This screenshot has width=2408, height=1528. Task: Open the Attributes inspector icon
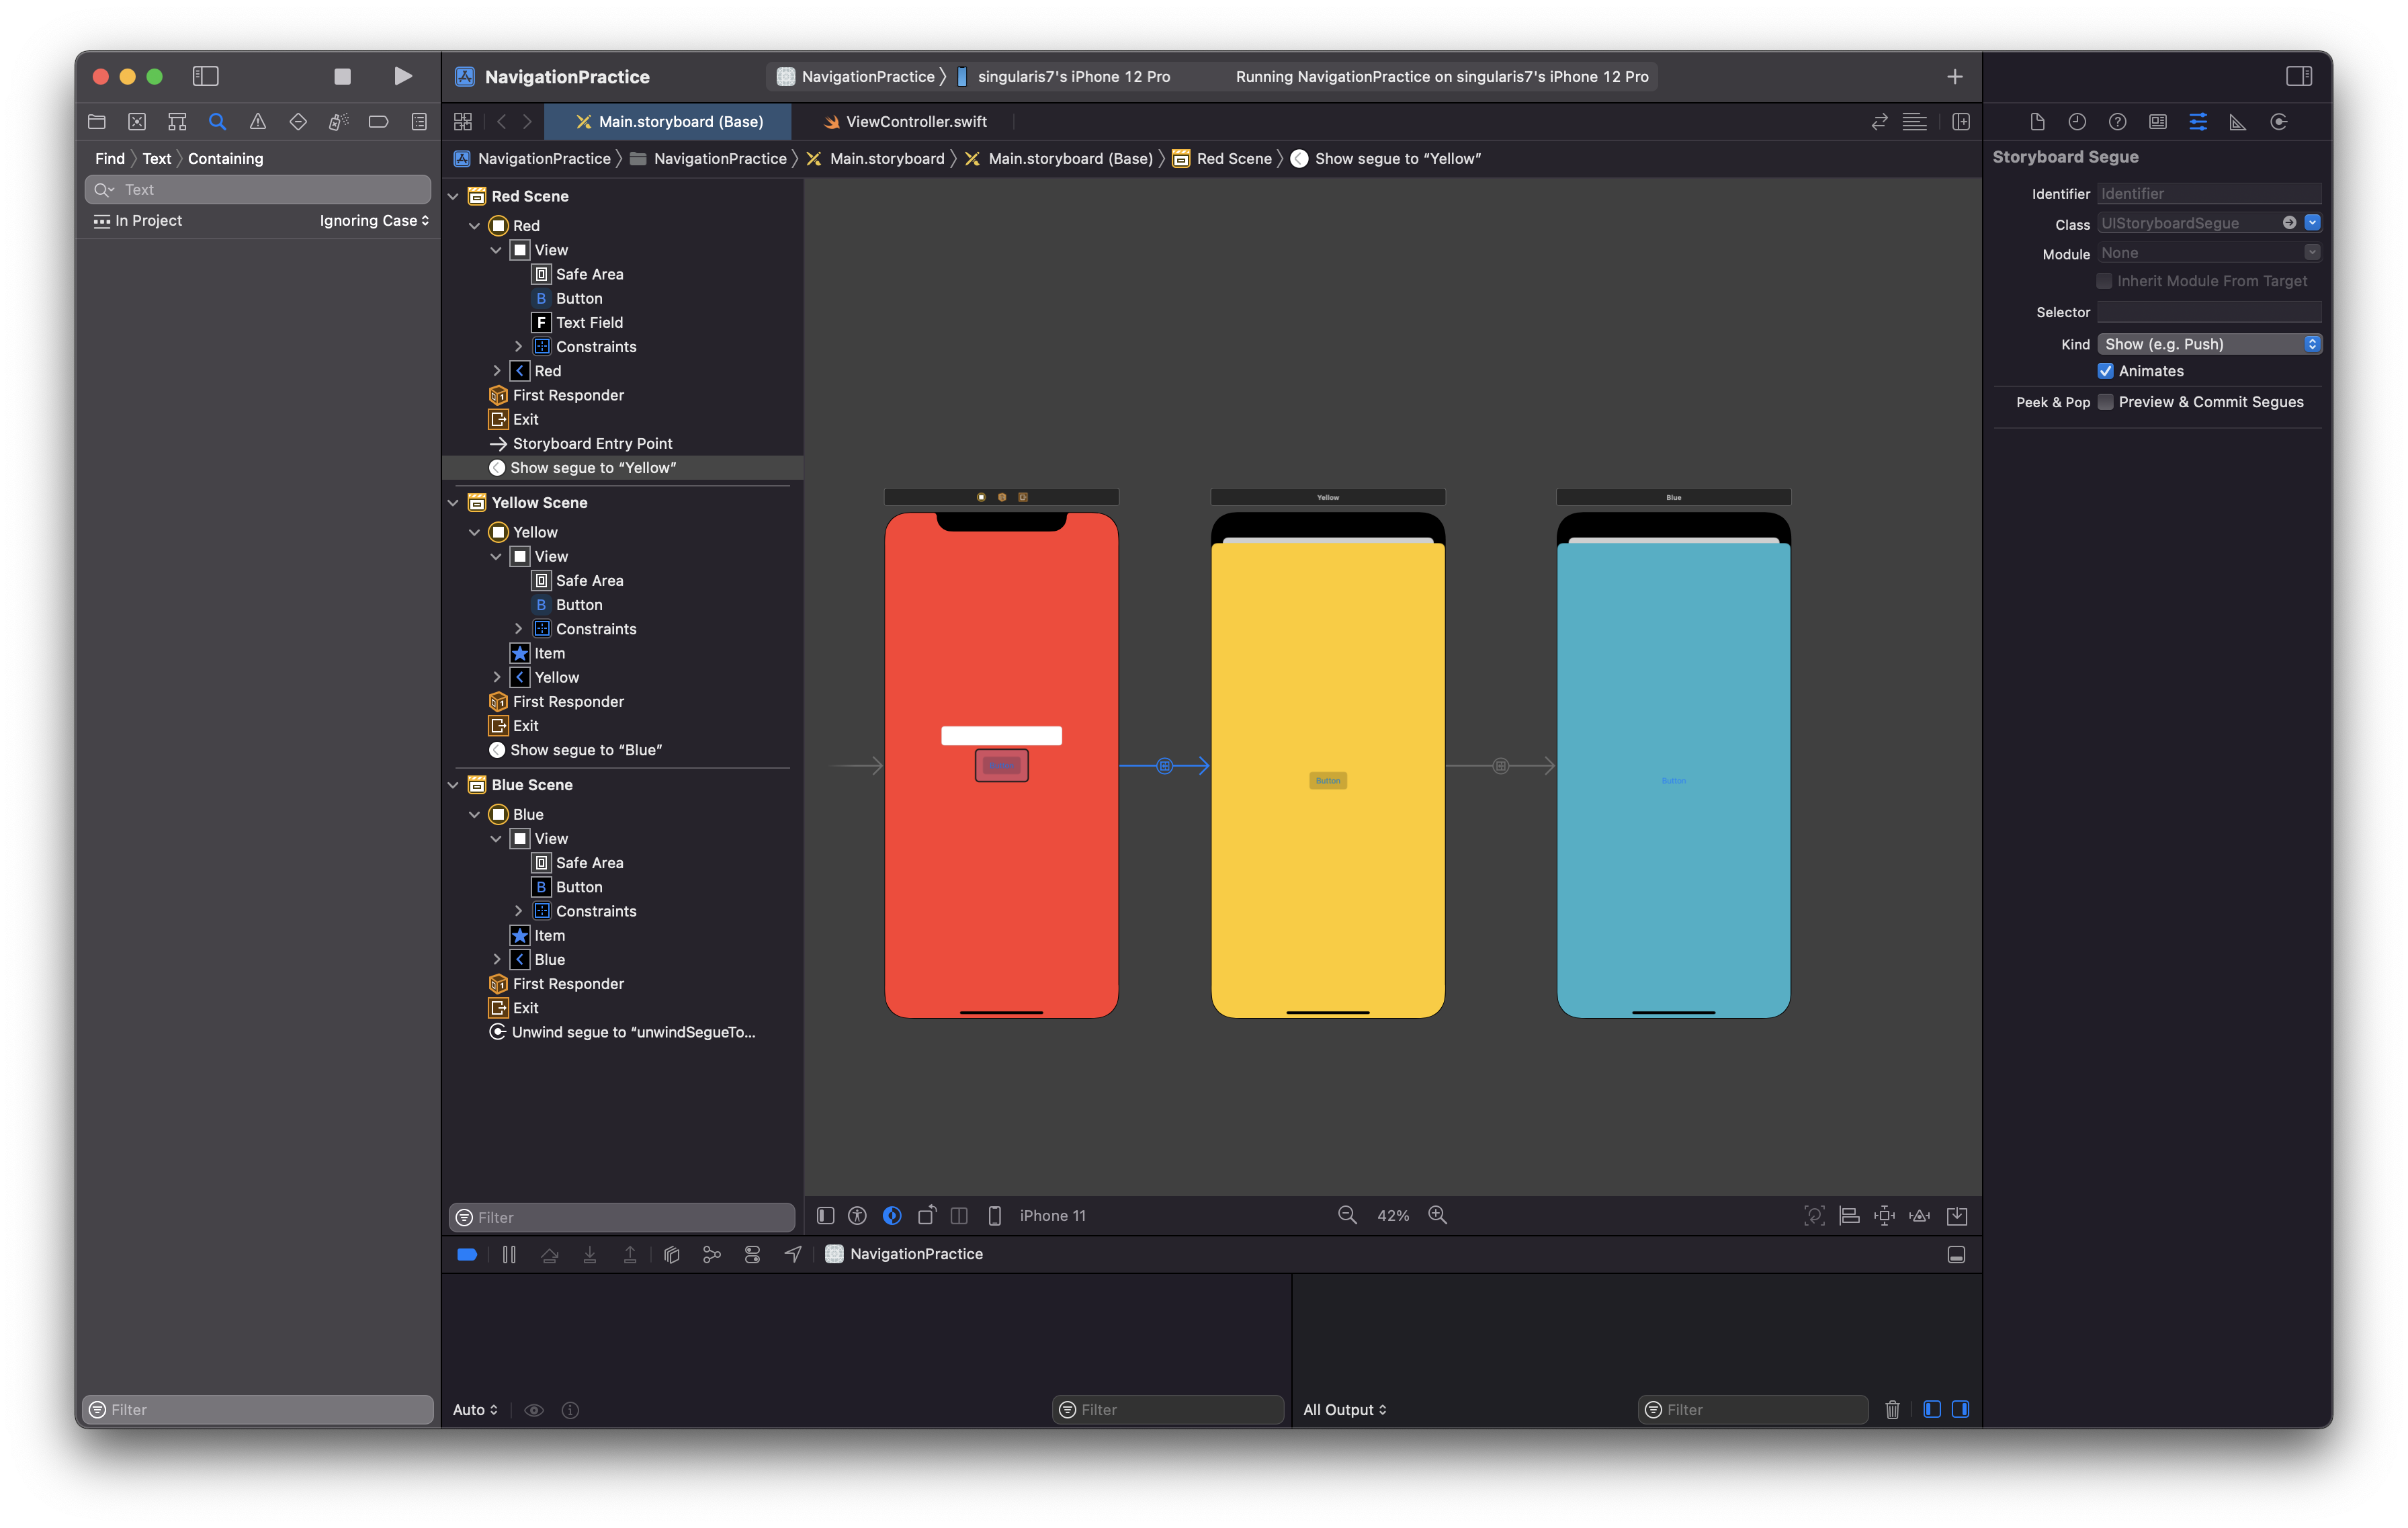pos(2198,122)
